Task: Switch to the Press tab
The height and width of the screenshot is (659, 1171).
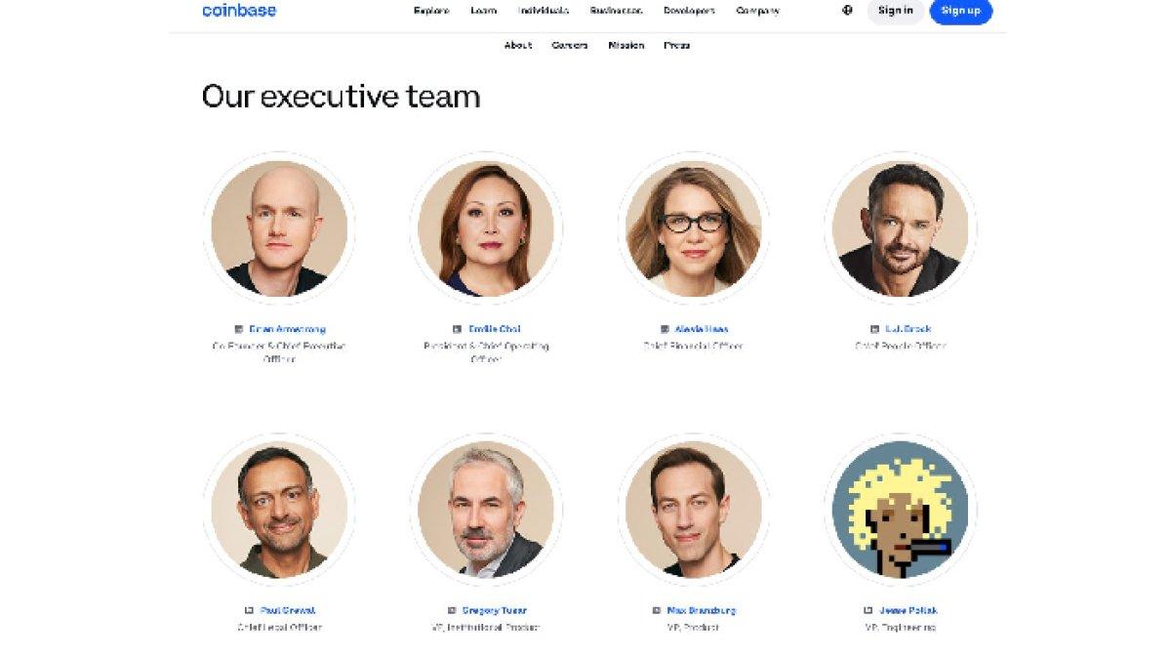Action: tap(677, 45)
